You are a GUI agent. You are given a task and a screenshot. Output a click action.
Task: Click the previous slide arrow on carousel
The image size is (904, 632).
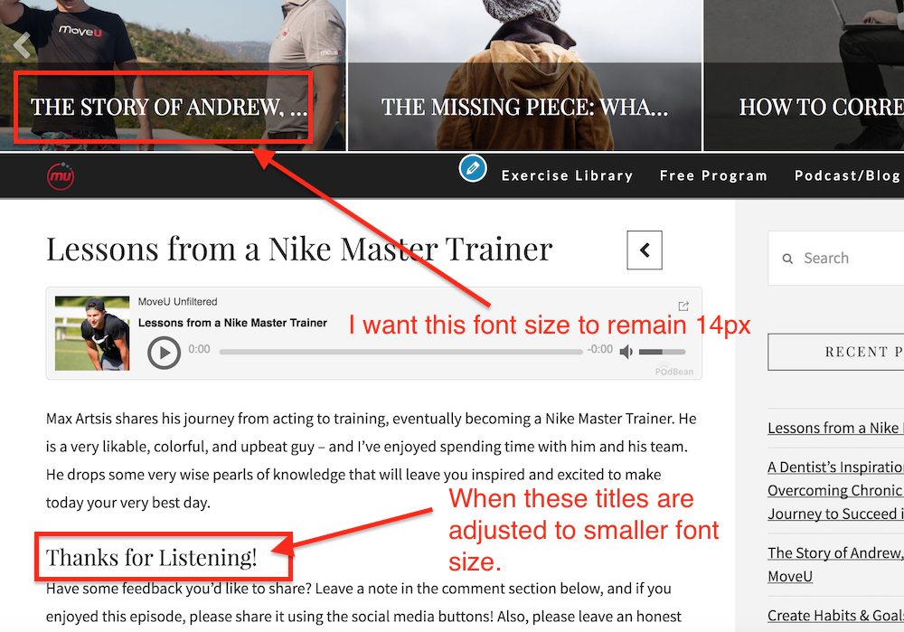22,45
